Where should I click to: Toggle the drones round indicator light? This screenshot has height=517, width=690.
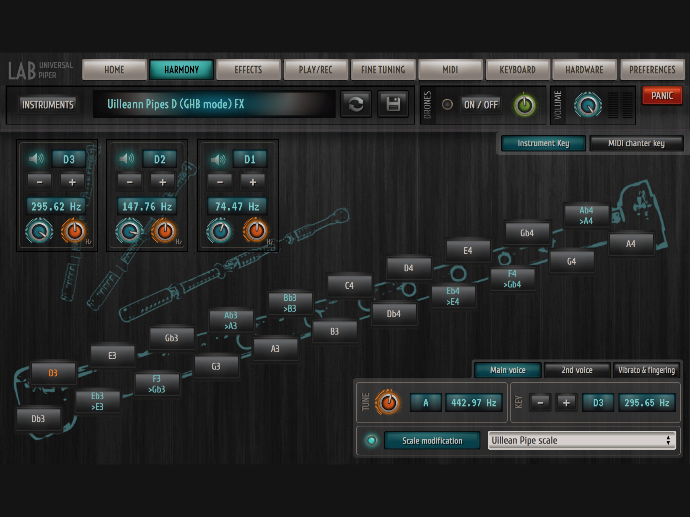(x=447, y=105)
